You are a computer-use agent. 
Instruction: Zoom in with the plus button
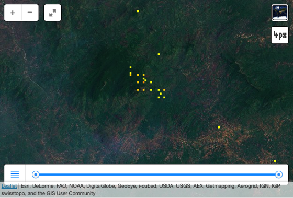13,13
